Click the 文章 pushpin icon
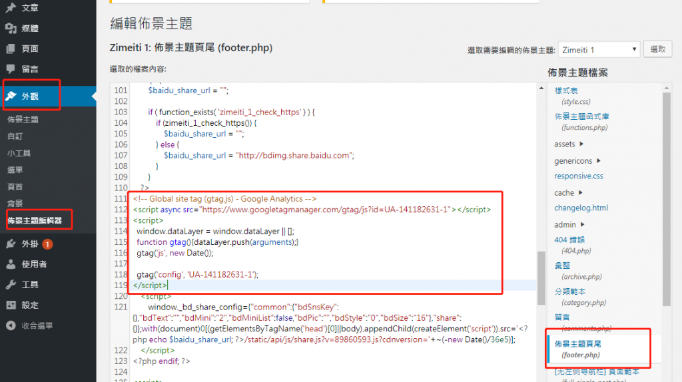Screen dimensions: 682x382 11,8
